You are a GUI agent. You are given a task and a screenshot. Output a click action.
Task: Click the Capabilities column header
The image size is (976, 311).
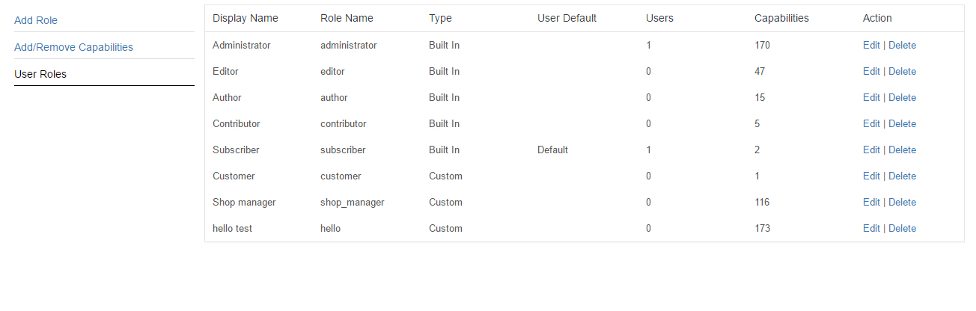[x=781, y=18]
